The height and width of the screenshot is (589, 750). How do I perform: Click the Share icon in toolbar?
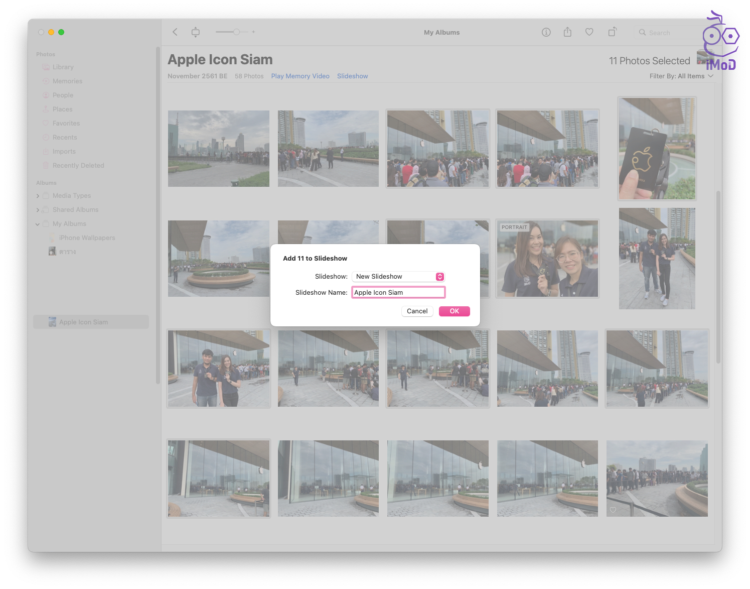(x=567, y=32)
